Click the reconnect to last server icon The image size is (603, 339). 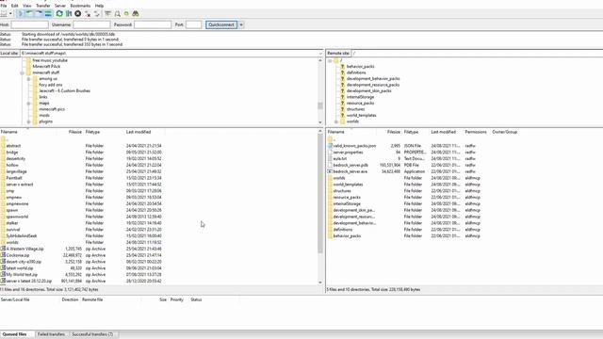[97, 14]
